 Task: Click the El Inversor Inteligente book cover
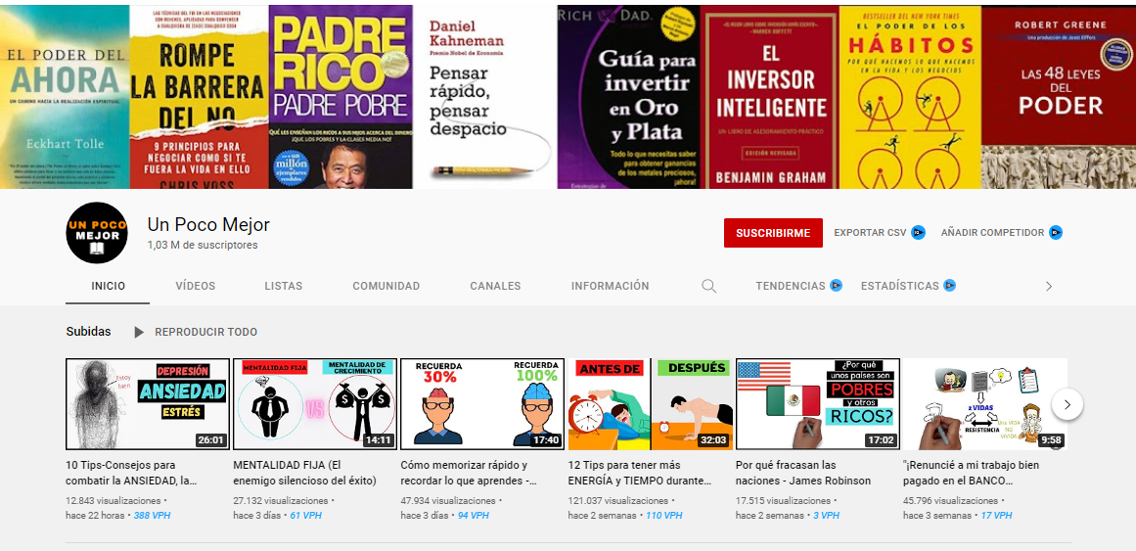tap(769, 97)
